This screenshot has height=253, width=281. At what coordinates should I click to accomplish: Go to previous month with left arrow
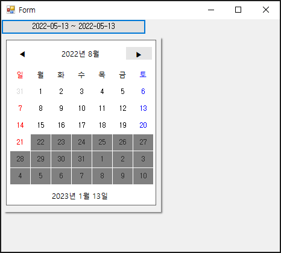22,54
